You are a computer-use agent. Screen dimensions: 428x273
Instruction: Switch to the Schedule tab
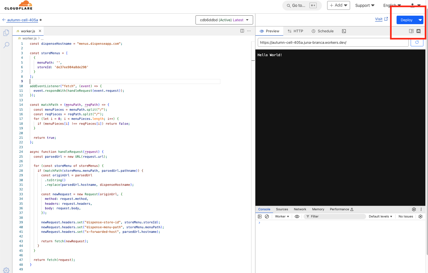click(x=323, y=31)
